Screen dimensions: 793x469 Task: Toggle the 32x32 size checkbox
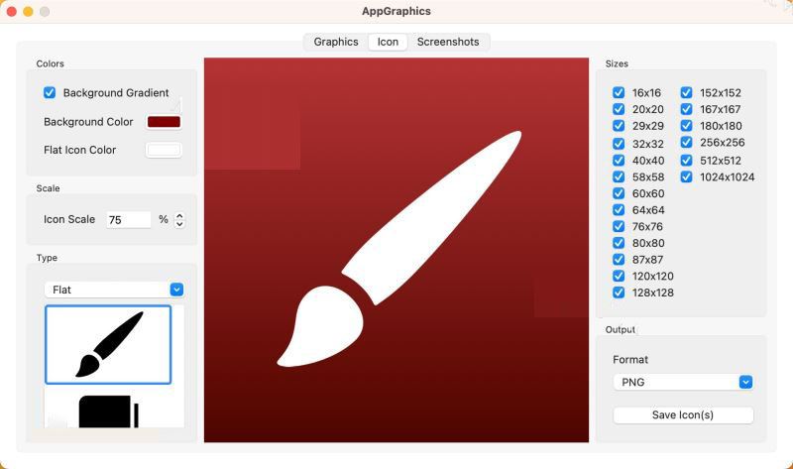(x=619, y=144)
